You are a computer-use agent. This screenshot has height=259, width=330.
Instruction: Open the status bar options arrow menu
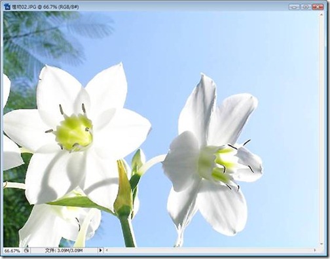(100, 250)
